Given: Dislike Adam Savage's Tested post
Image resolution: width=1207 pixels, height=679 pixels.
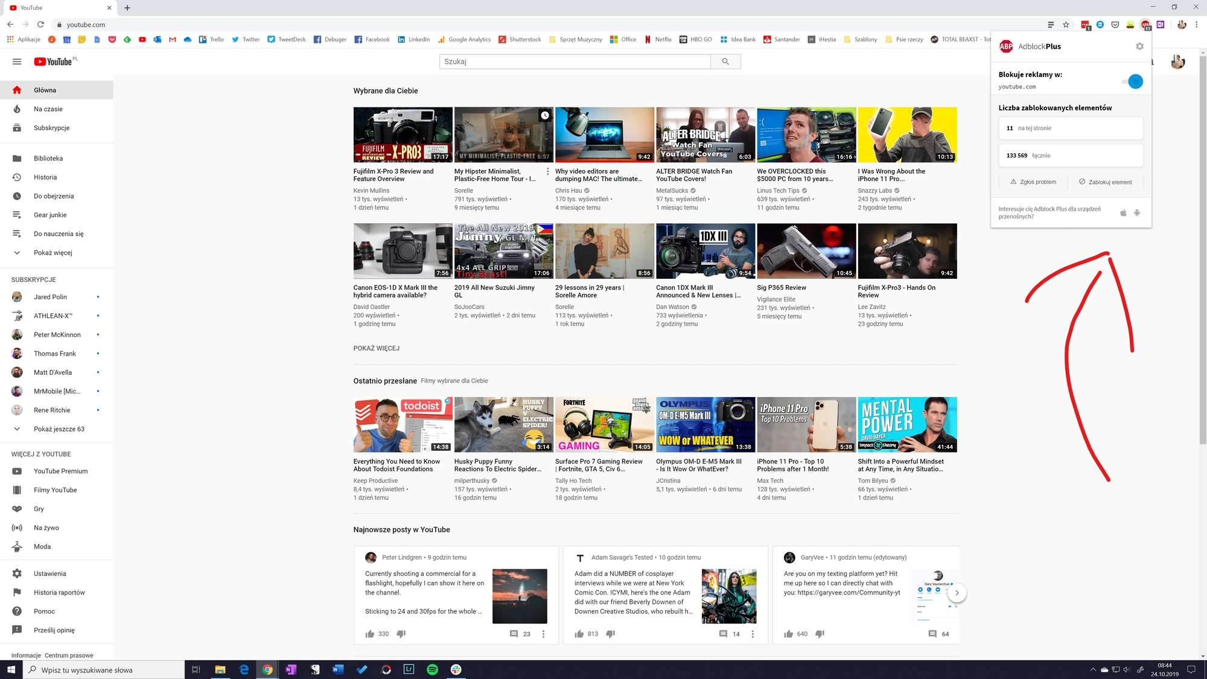Looking at the screenshot, I should coord(610,634).
